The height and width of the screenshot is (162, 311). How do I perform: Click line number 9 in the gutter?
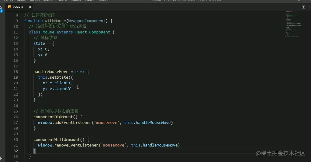coord(17,21)
